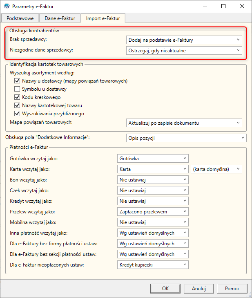Toggle Nazwy u dostawcy checkbox
The image size is (252, 298).
pos(18,81)
